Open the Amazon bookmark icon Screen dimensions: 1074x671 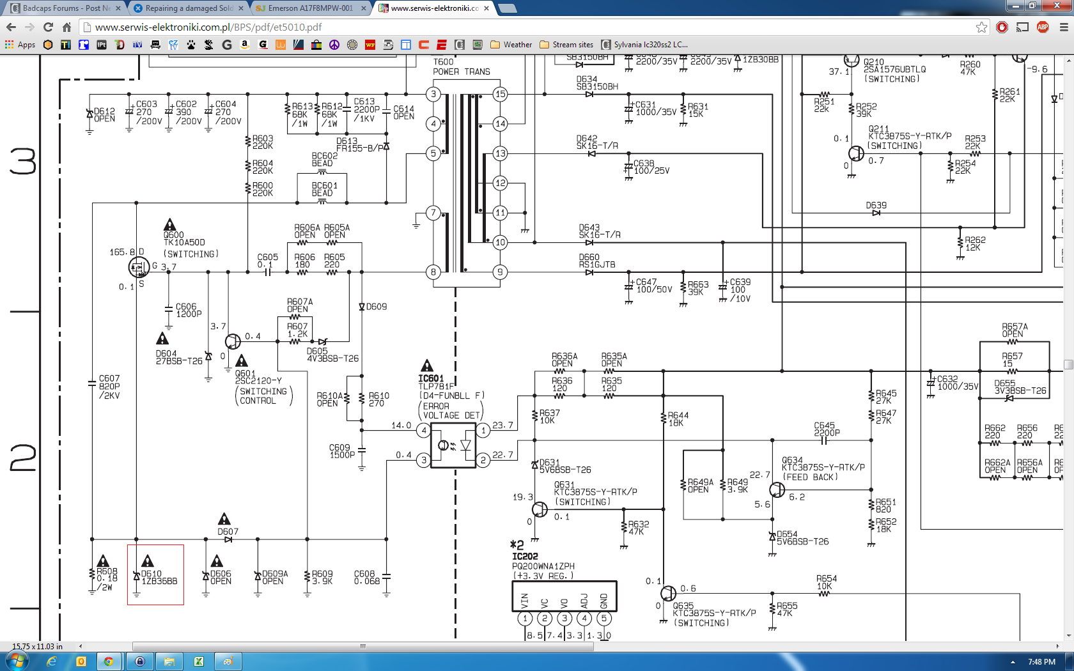pyautogui.click(x=245, y=45)
